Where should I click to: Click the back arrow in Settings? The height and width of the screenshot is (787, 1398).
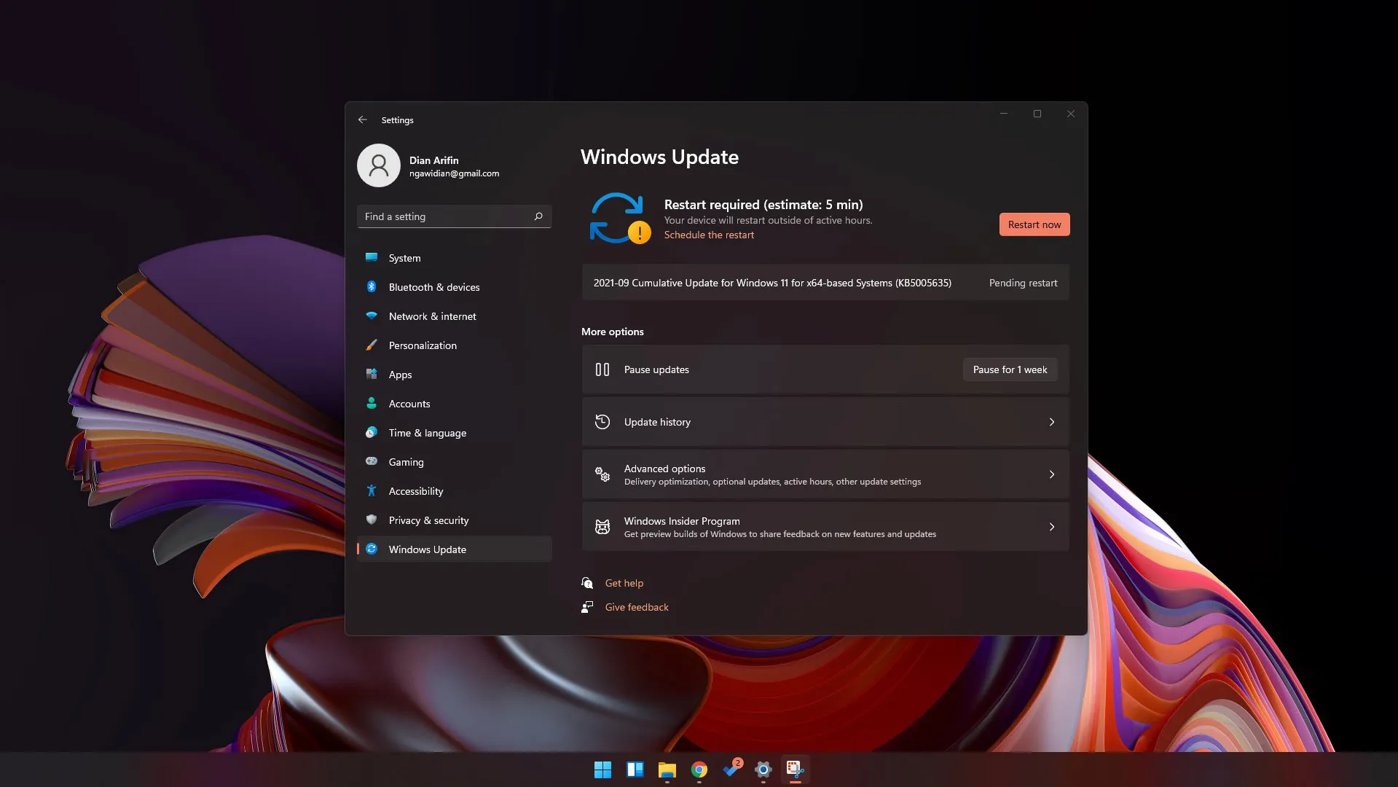coord(362,120)
